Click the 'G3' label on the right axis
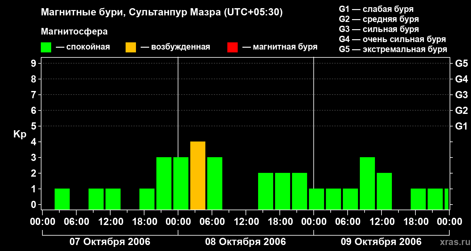Image resolution: width=471 pixels, height=251 pixels. pos(462,95)
